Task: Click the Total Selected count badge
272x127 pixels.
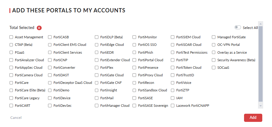Action: click(39, 28)
